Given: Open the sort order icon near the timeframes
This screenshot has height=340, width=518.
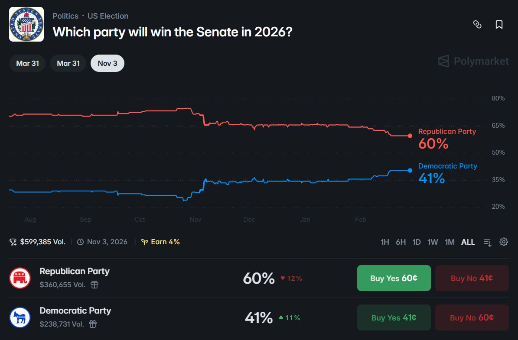Looking at the screenshot, I should click(487, 243).
